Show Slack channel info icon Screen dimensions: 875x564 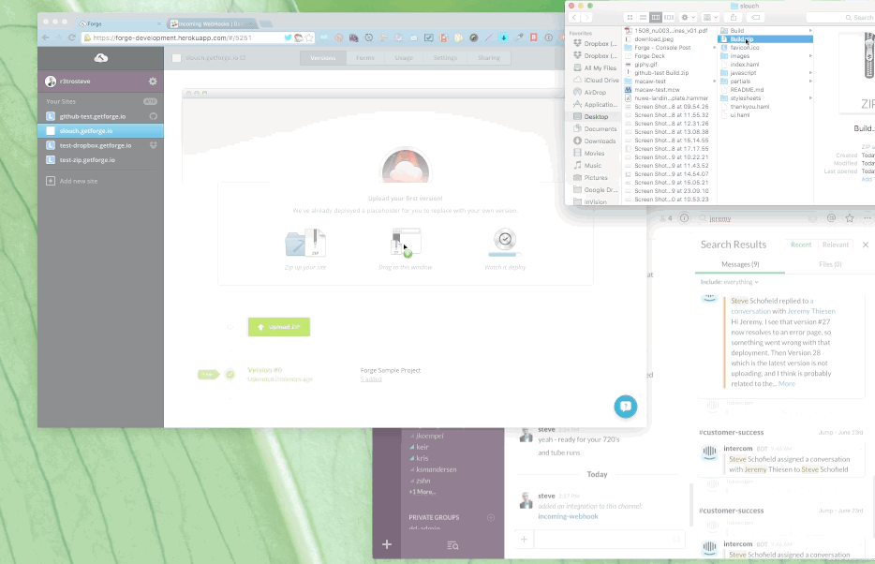(x=684, y=218)
